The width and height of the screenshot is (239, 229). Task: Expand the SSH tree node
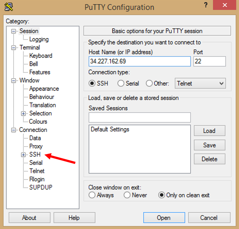[x=24, y=155]
